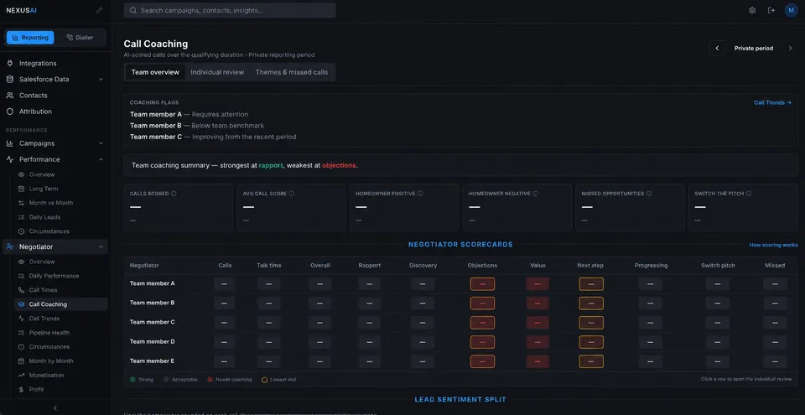Click the Call Coaching sidebar icon

pos(21,304)
